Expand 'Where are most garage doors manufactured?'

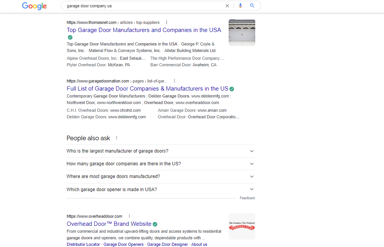[x=161, y=176]
